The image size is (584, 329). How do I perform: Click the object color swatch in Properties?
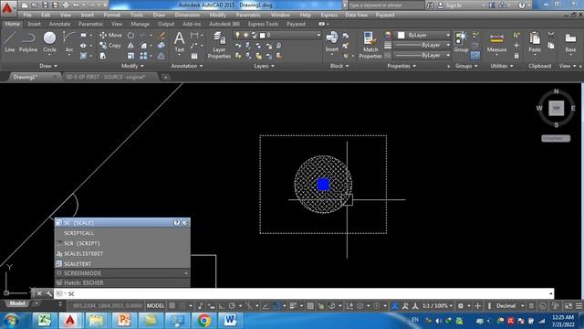401,35
